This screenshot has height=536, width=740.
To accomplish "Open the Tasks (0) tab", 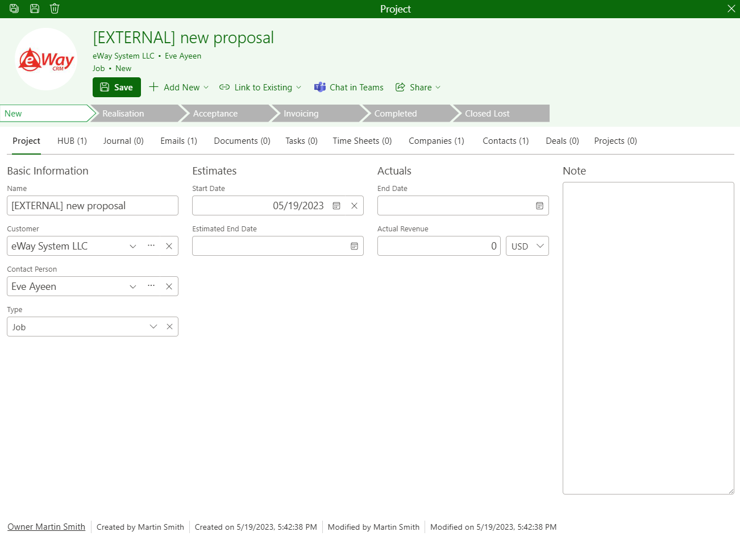I will pos(301,141).
